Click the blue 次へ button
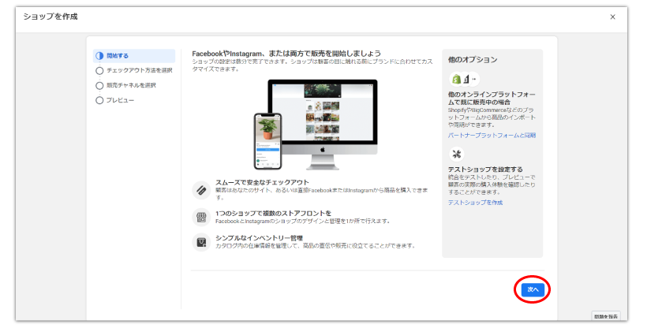The height and width of the screenshot is (328, 647). [533, 289]
